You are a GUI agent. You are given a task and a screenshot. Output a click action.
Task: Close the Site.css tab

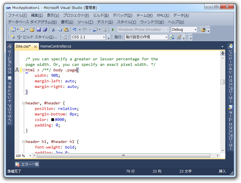click(35, 46)
